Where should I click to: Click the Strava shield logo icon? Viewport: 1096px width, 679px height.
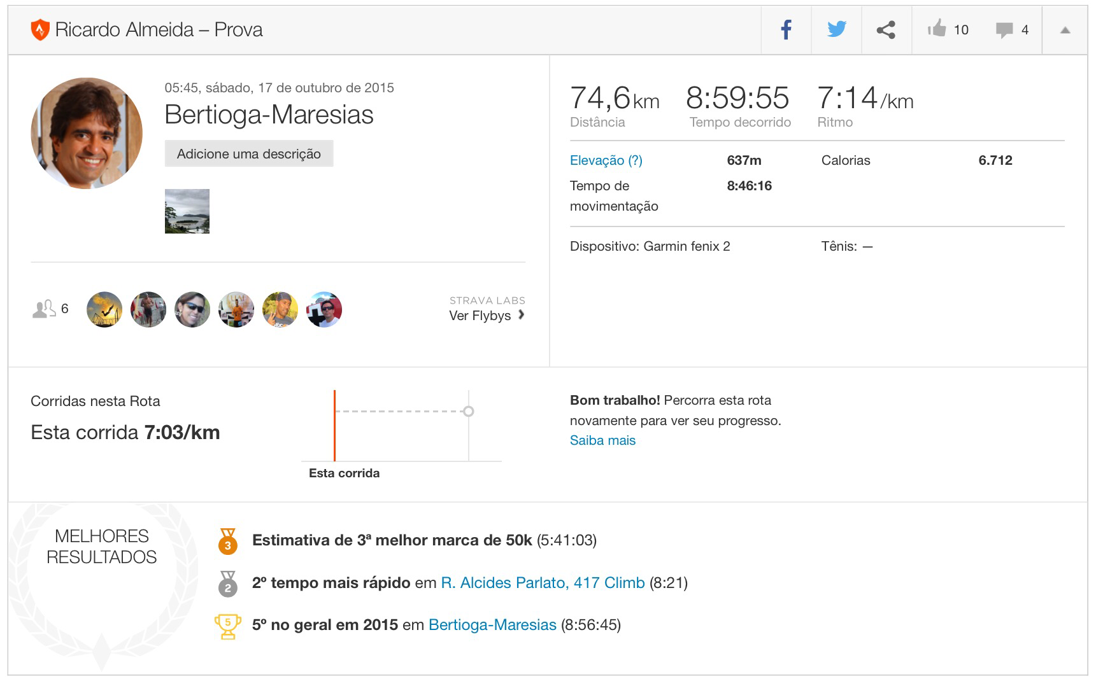(39, 30)
